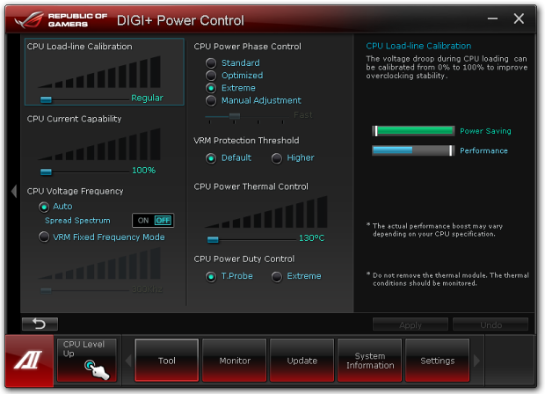Click the Power Saving green bar
545x394 pixels.
(413, 131)
